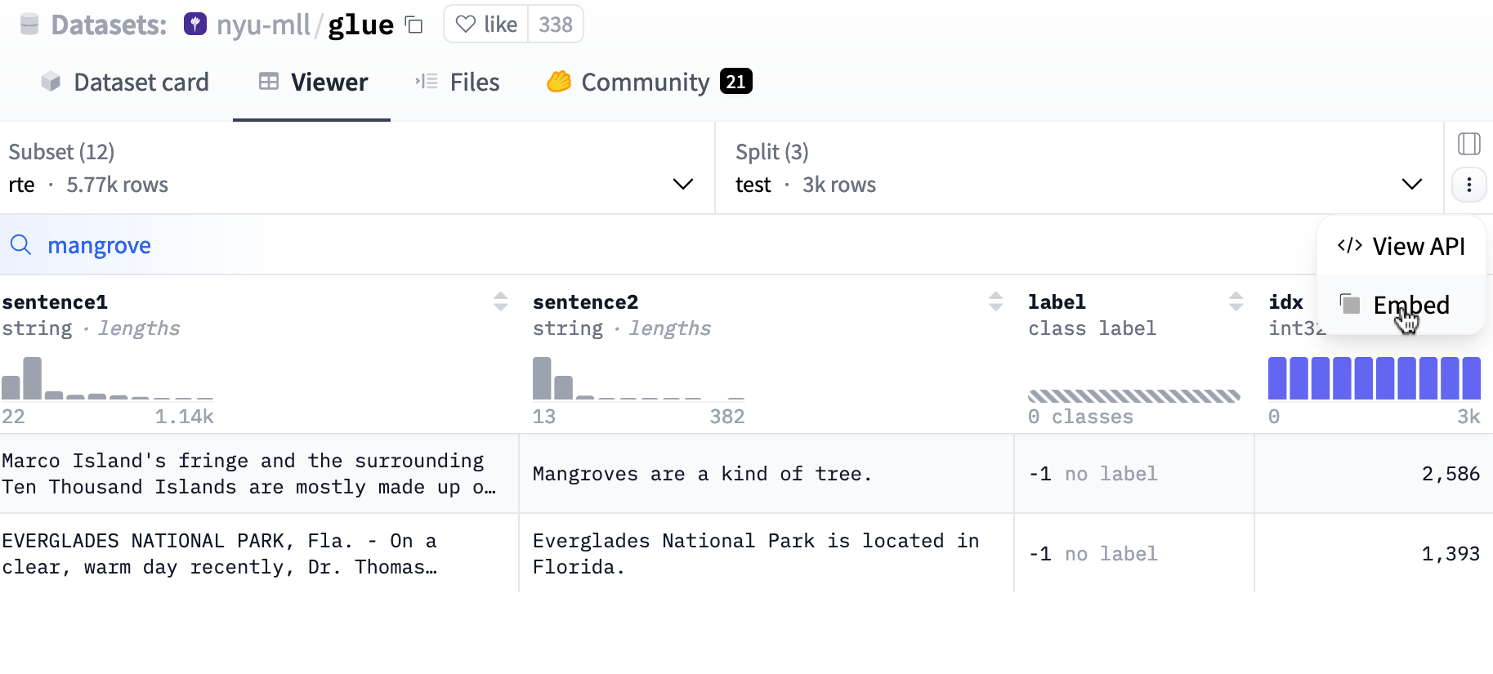Click the nyu-mll organization avatar icon
The width and height of the screenshot is (1493, 674).
(x=195, y=25)
